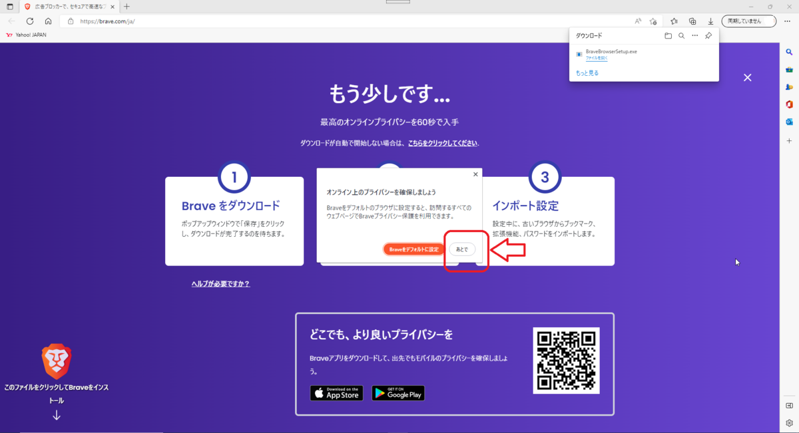The width and height of the screenshot is (799, 433).
Task: Open the tab actions menu icon
Action: (x=9, y=7)
